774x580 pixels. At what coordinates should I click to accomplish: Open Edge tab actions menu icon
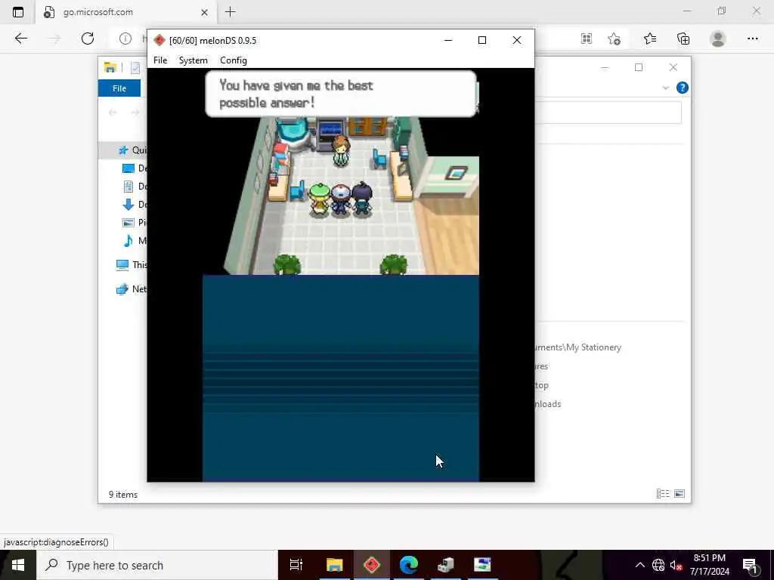[18, 12]
